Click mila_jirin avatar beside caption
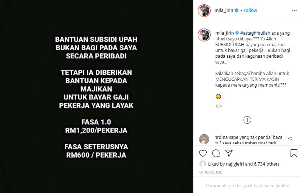This screenshot has height=193, width=301. (x=204, y=35)
